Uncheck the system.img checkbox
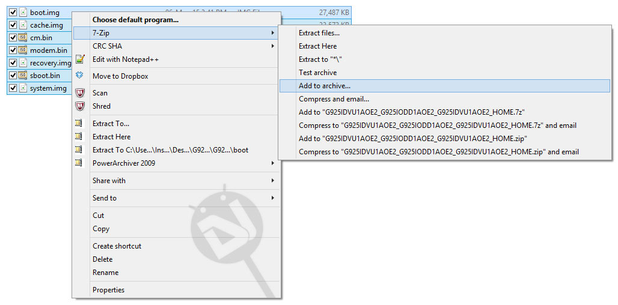Screen dimensions: 618x305 point(13,88)
